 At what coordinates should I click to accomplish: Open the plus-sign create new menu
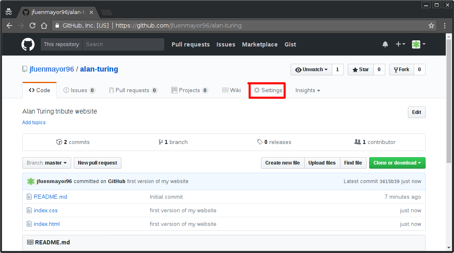[398, 44]
